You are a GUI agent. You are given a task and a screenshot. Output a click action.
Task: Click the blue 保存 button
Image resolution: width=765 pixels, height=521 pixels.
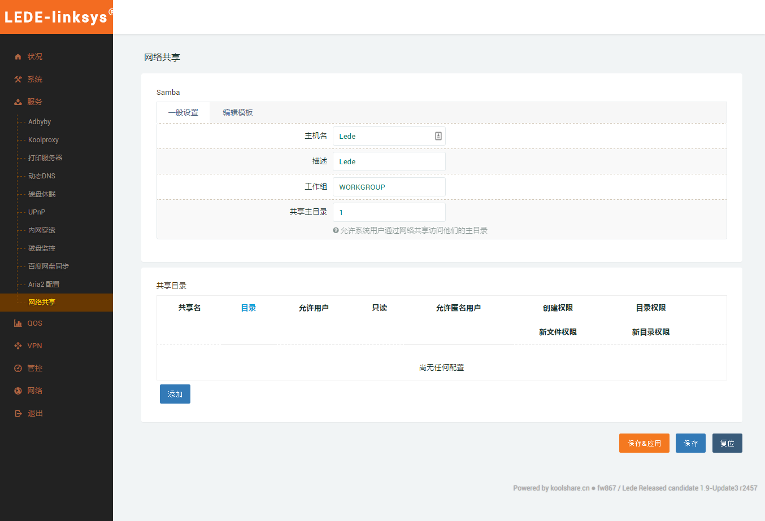click(690, 443)
